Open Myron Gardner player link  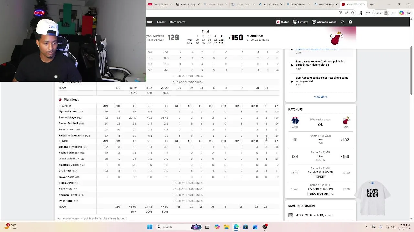68,111
